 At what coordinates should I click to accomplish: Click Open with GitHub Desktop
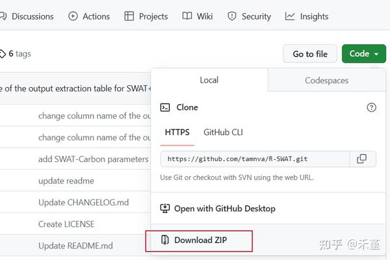pyautogui.click(x=224, y=209)
